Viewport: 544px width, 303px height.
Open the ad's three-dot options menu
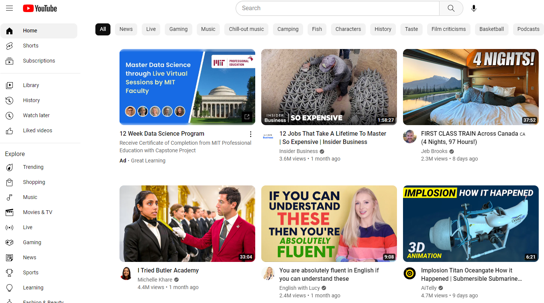[x=250, y=134]
